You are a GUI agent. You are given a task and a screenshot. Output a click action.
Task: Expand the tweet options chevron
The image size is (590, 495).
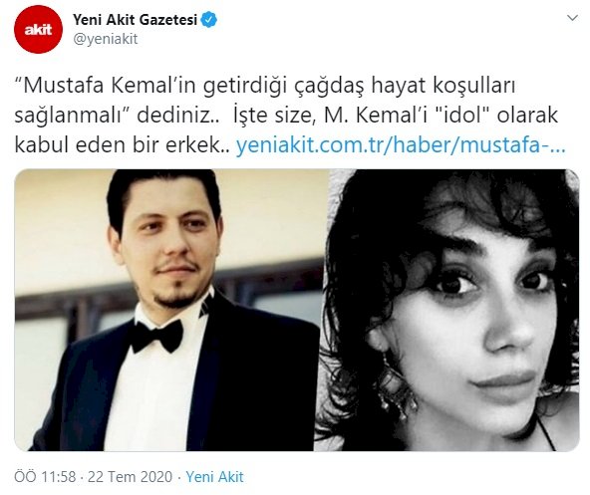pos(572,17)
